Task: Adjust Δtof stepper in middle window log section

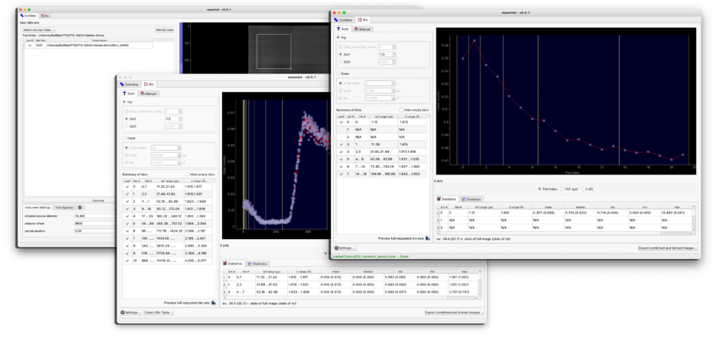Action: [179, 119]
